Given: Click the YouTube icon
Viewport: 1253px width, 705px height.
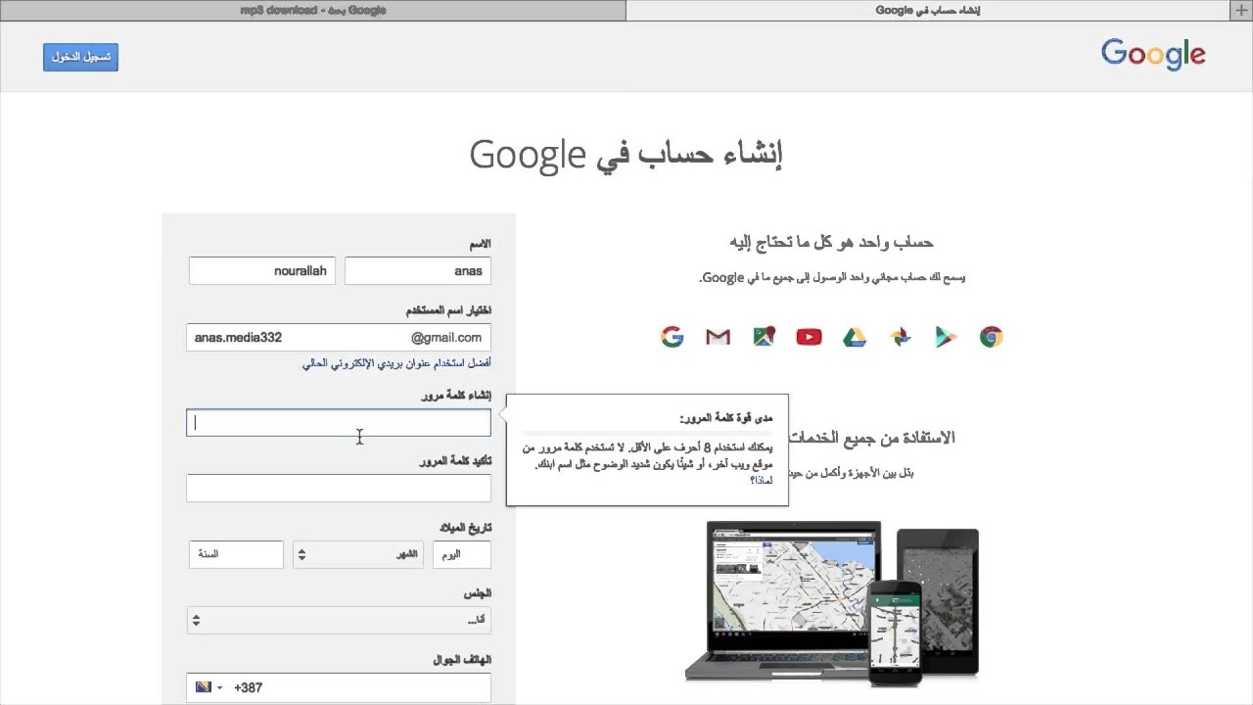Looking at the screenshot, I should click(x=809, y=337).
